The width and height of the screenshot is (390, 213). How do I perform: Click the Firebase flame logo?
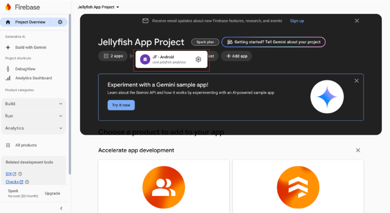pos(8,7)
